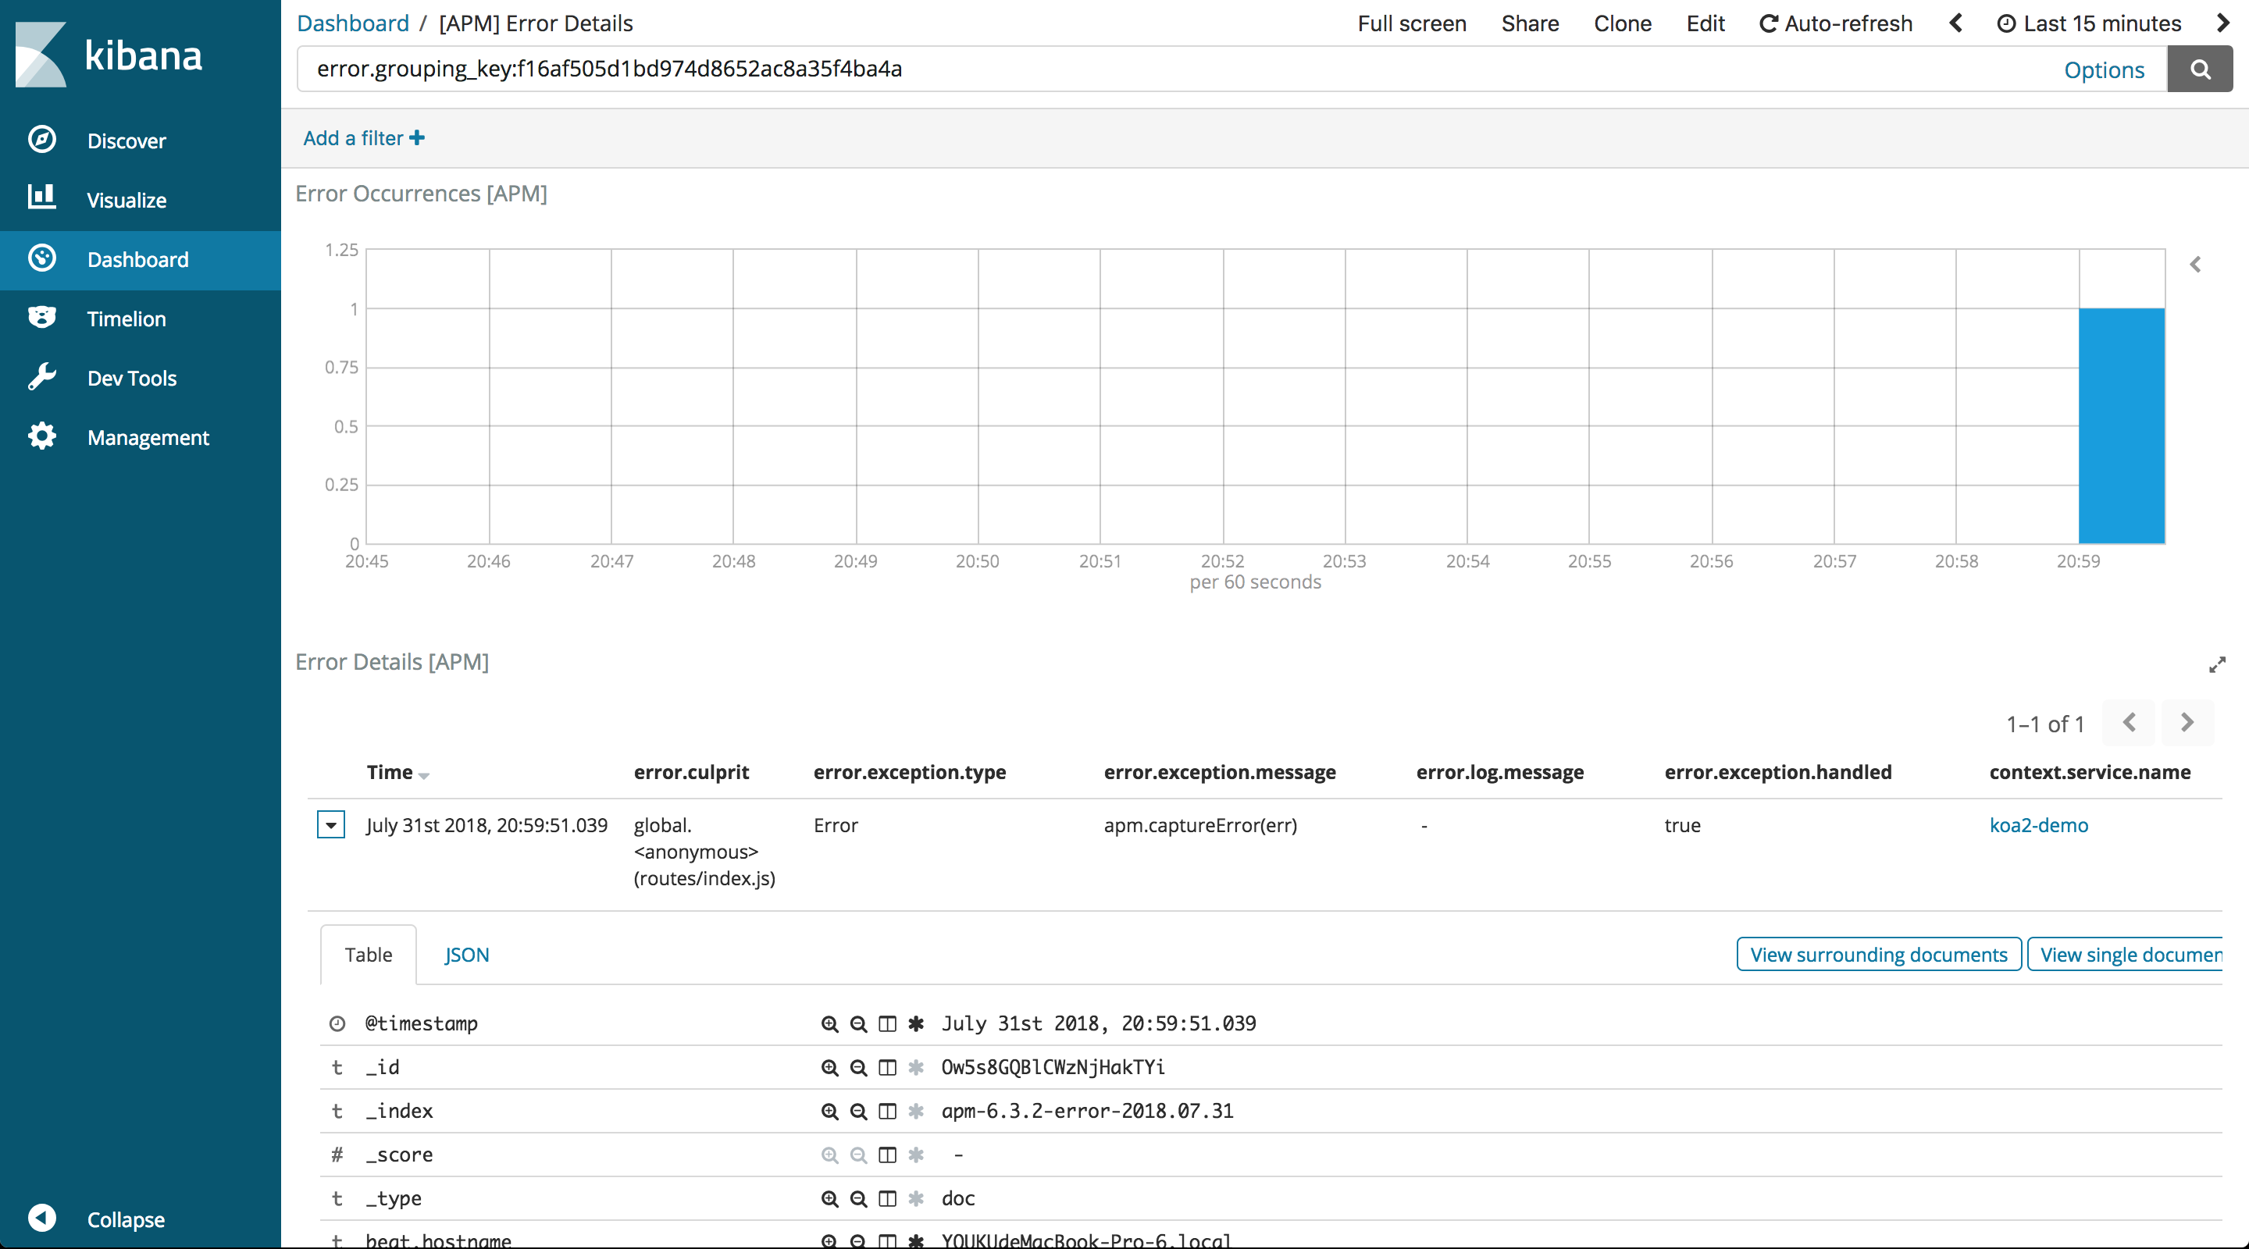Toggle _index column in table
This screenshot has height=1249, width=2249.
tap(887, 1111)
